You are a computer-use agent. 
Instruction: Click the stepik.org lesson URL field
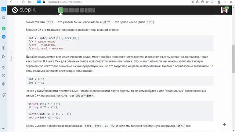pyautogui.click(x=65, y=2)
